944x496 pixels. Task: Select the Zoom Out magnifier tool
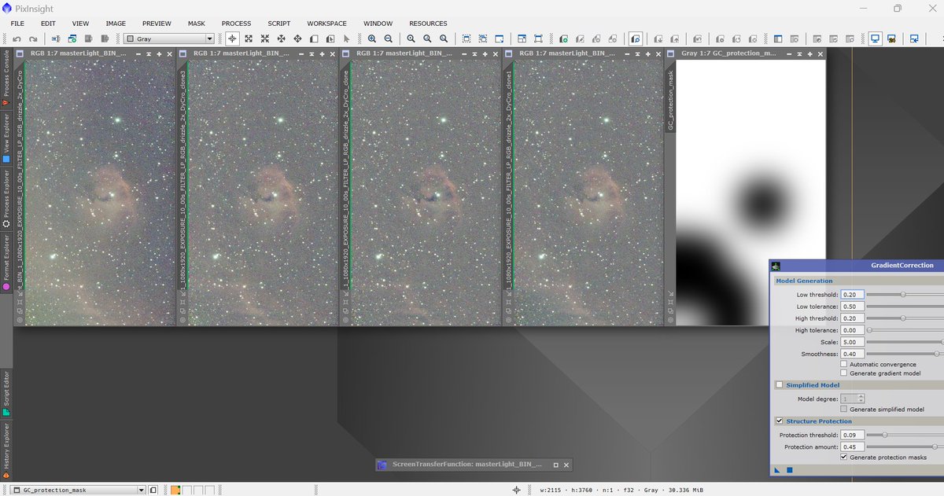pyautogui.click(x=388, y=39)
